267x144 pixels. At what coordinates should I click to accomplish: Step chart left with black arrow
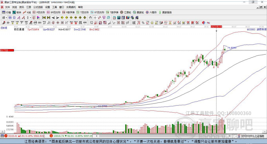pos(53,18)
